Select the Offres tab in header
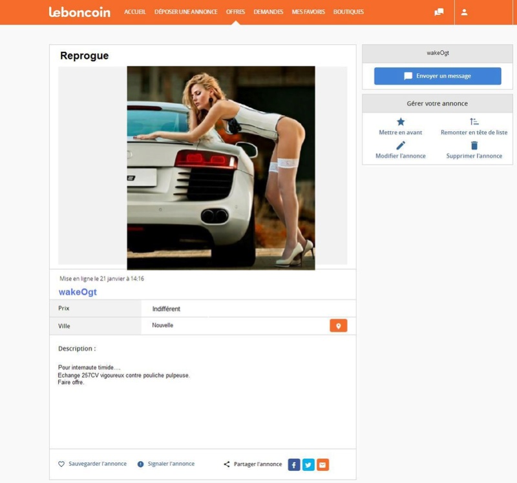This screenshot has height=483, width=517. (235, 12)
